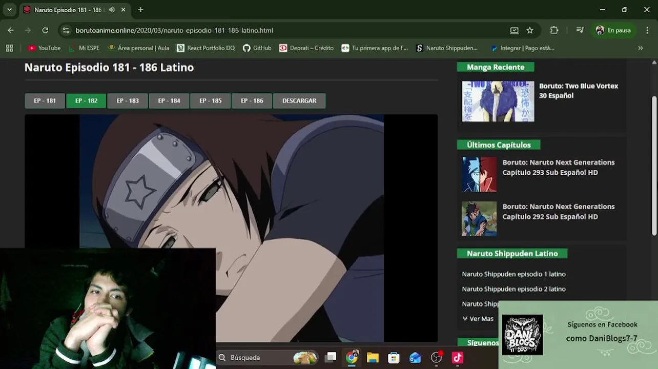The height and width of the screenshot is (369, 658).
Task: Click the page title Naruto Episodio 181 - 186 Latino
Action: 109,67
